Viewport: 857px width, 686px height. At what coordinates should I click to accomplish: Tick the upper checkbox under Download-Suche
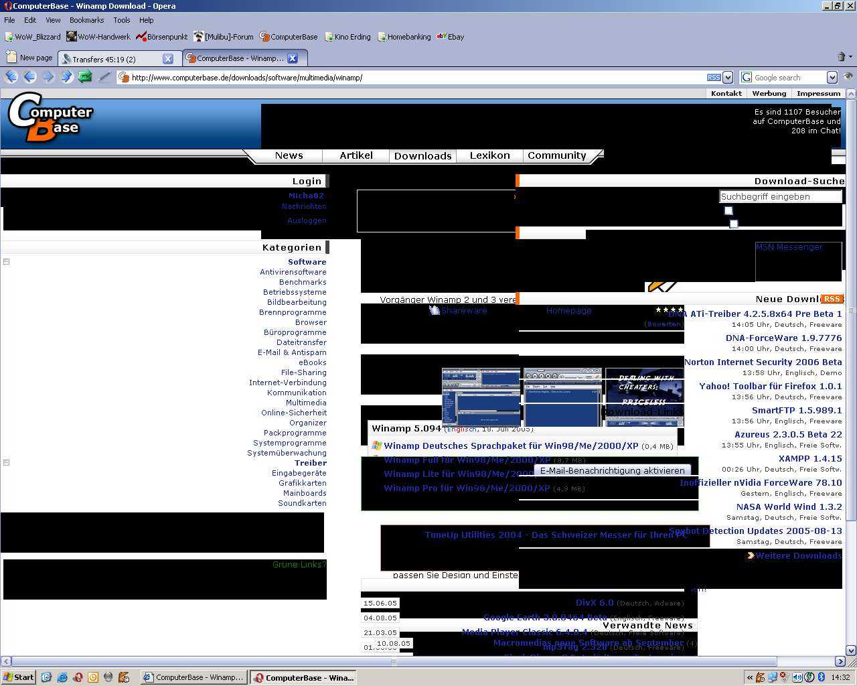click(728, 210)
